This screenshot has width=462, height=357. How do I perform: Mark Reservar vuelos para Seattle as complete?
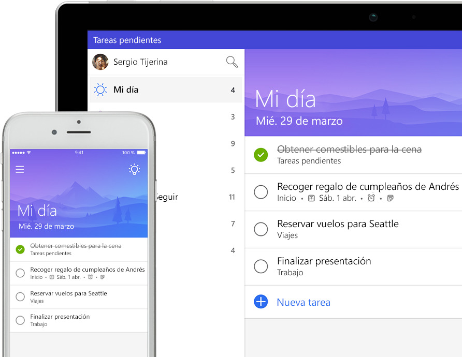pos(261,229)
